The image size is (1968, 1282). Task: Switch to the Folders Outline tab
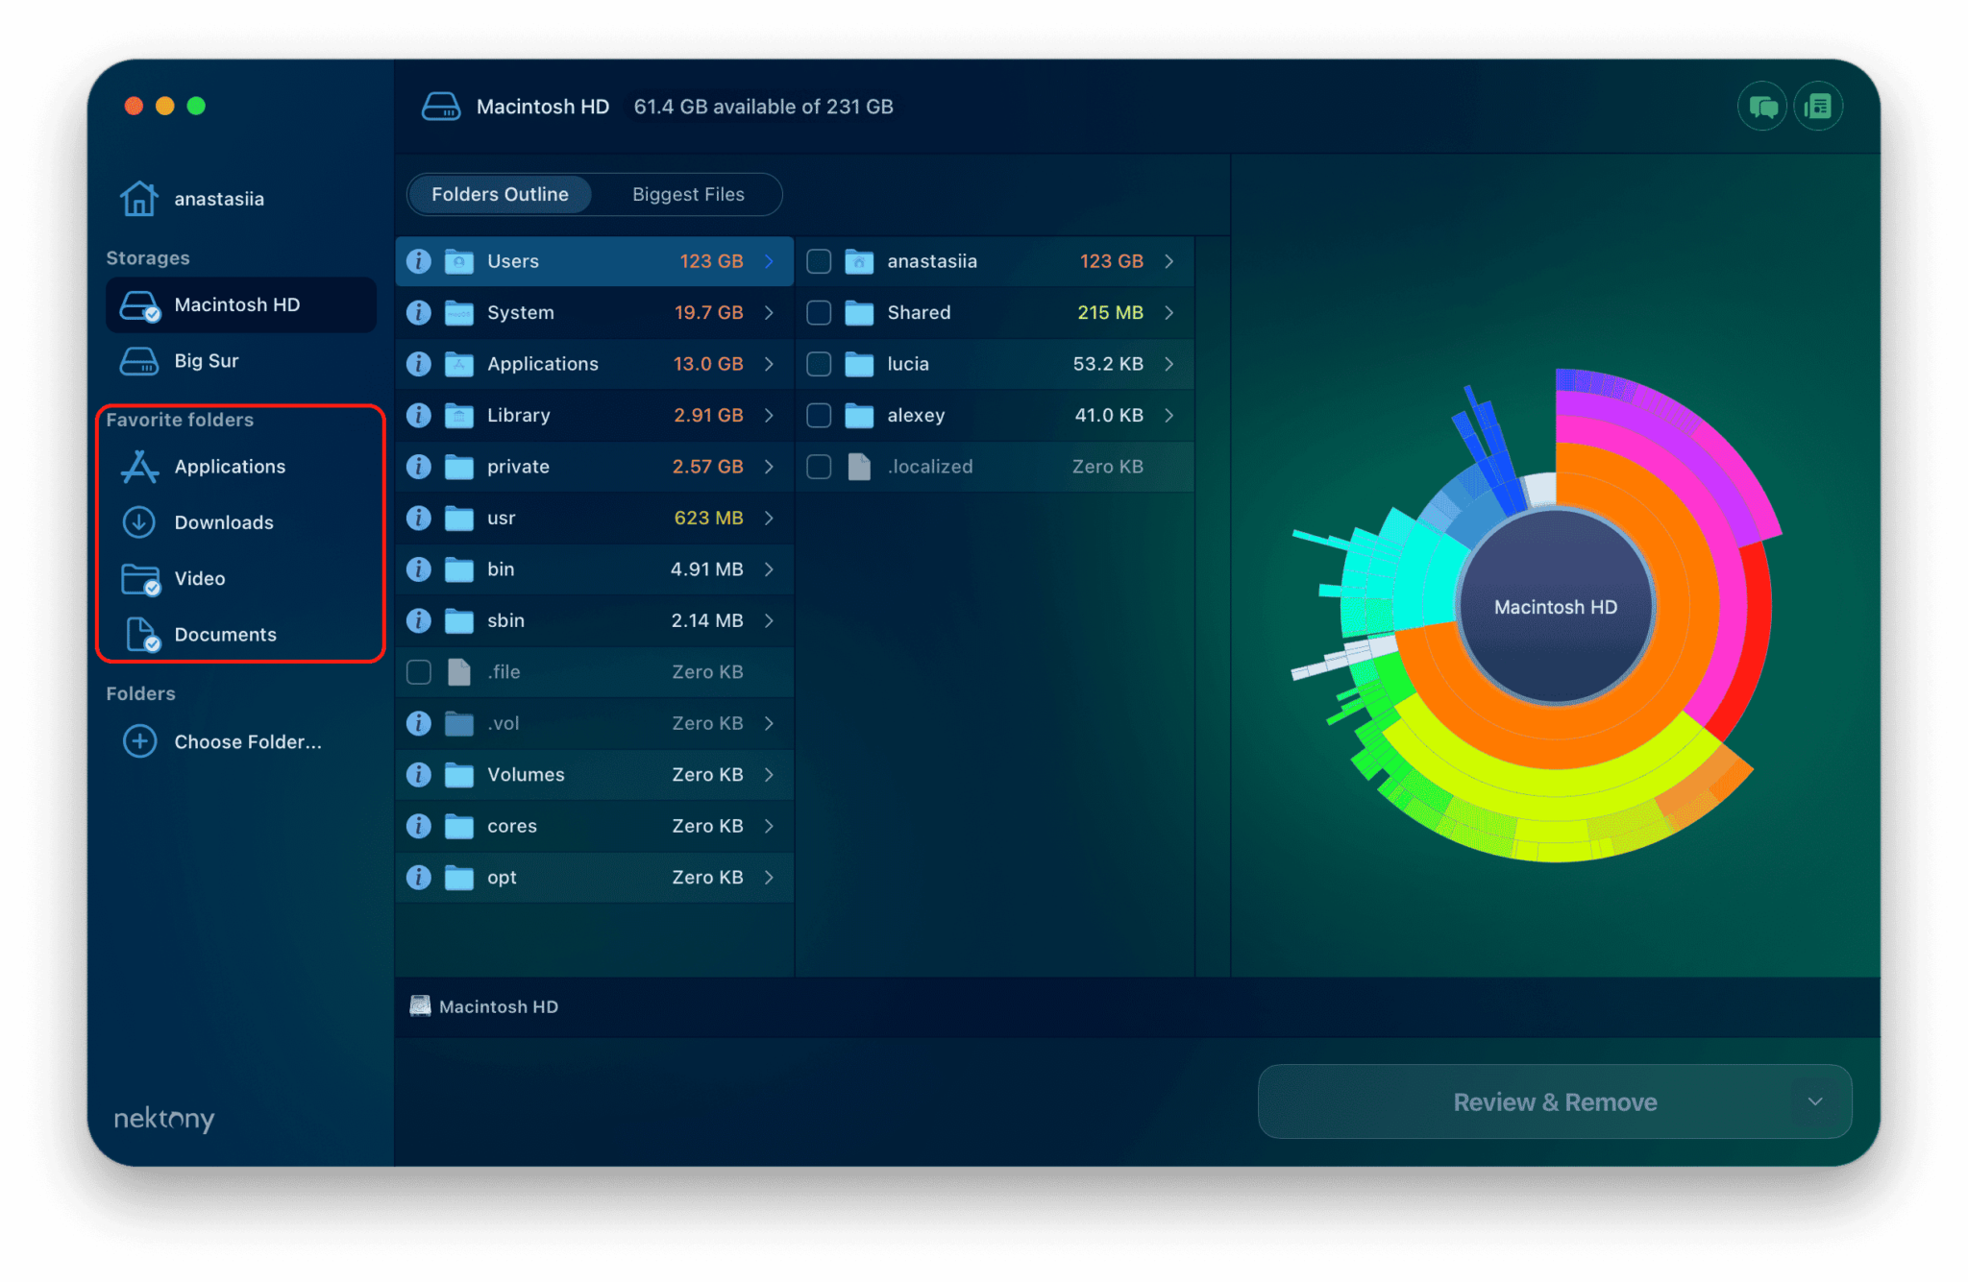(500, 194)
